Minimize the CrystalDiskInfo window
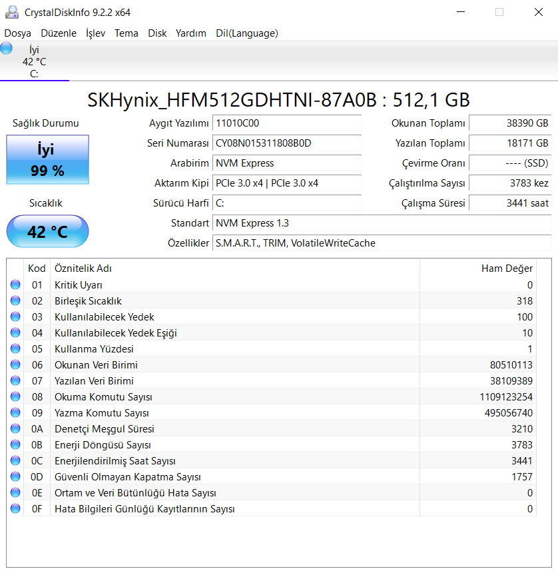This screenshot has width=558, height=571. [461, 12]
